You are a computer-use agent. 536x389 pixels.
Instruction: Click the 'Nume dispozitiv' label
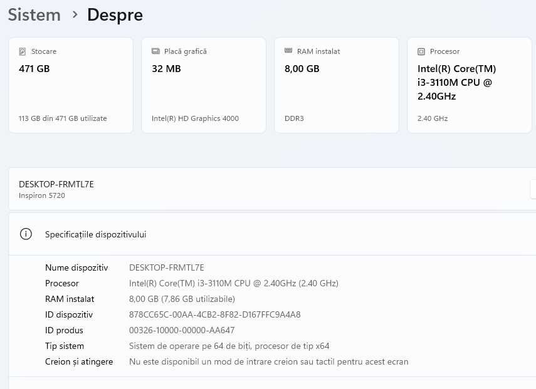[x=76, y=267]
